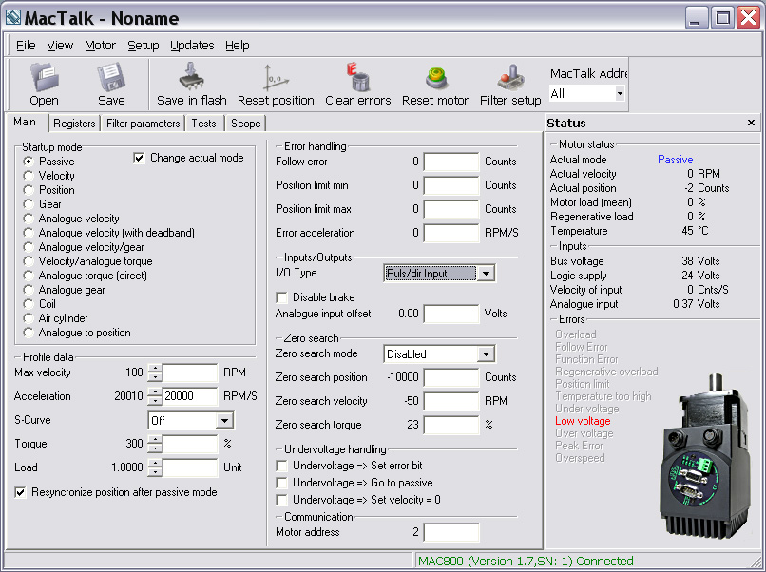Select Analogue velocity/gear mode

[29, 247]
